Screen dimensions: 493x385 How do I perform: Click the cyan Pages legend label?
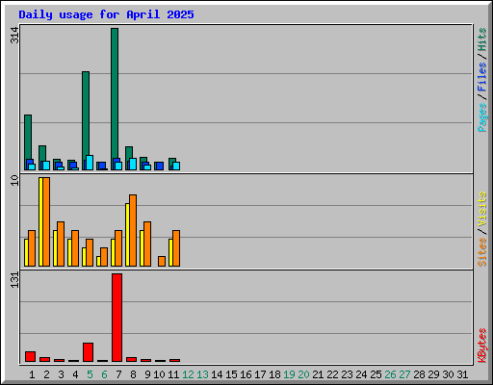tap(481, 117)
